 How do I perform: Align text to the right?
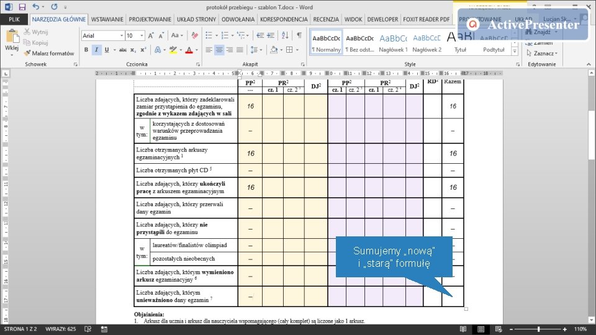[230, 50]
